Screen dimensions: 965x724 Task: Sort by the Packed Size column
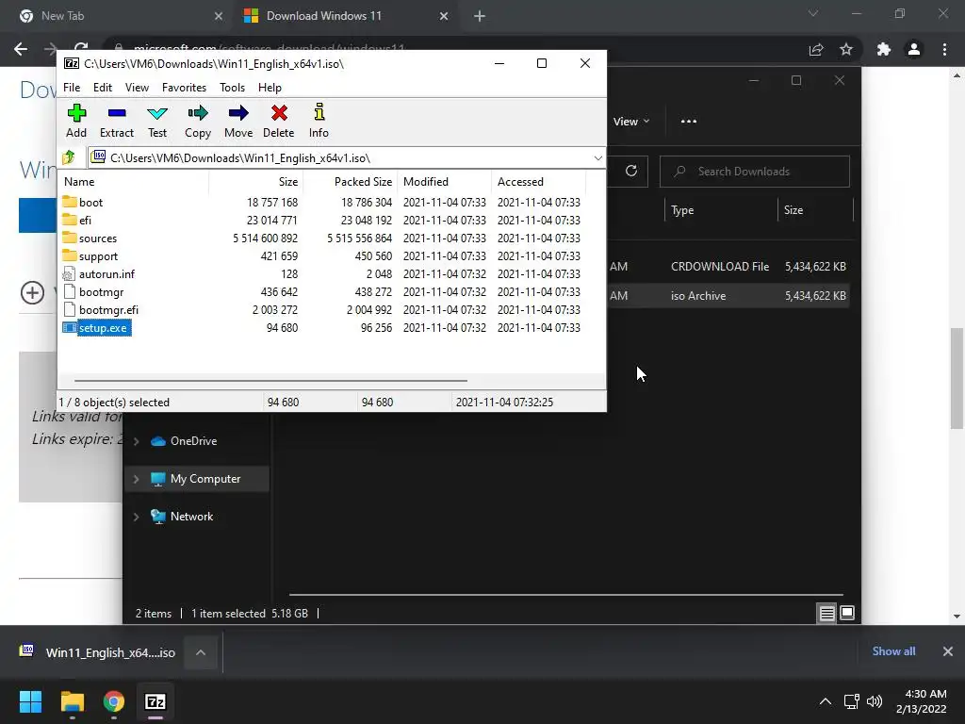pos(351,182)
